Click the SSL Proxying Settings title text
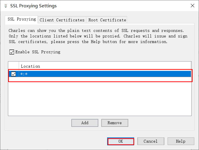The image size is (199, 150). coord(33,6)
